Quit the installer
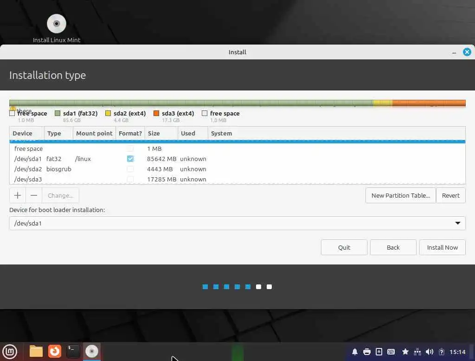The height and width of the screenshot is (361, 475). pos(344,247)
